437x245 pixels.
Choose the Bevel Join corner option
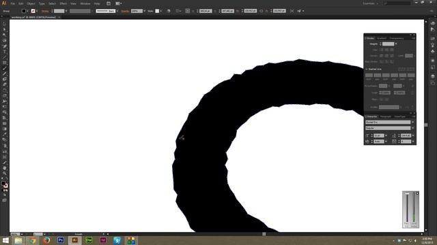391,56
